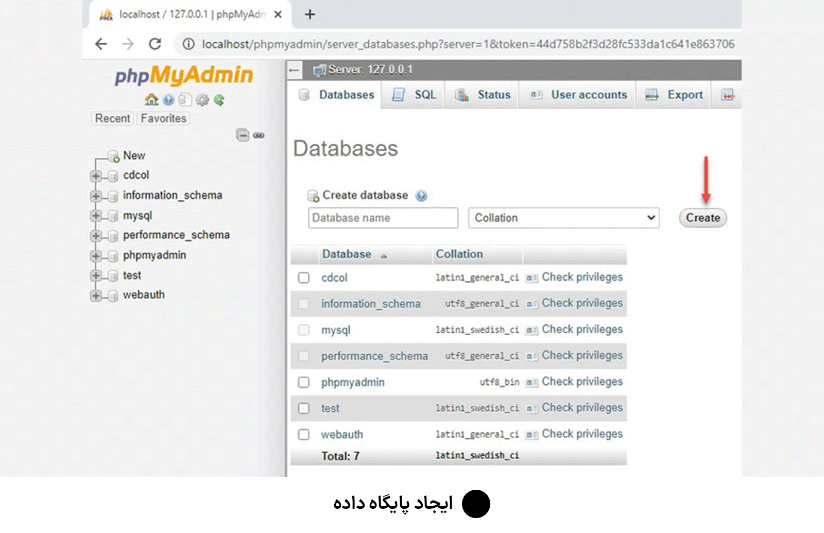This screenshot has height=533, width=824.
Task: Open the test database link in table
Action: pyautogui.click(x=330, y=408)
